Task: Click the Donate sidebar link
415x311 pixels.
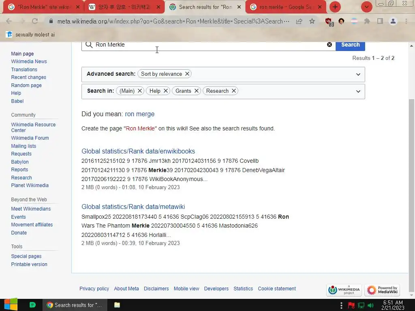Action: click(19, 233)
